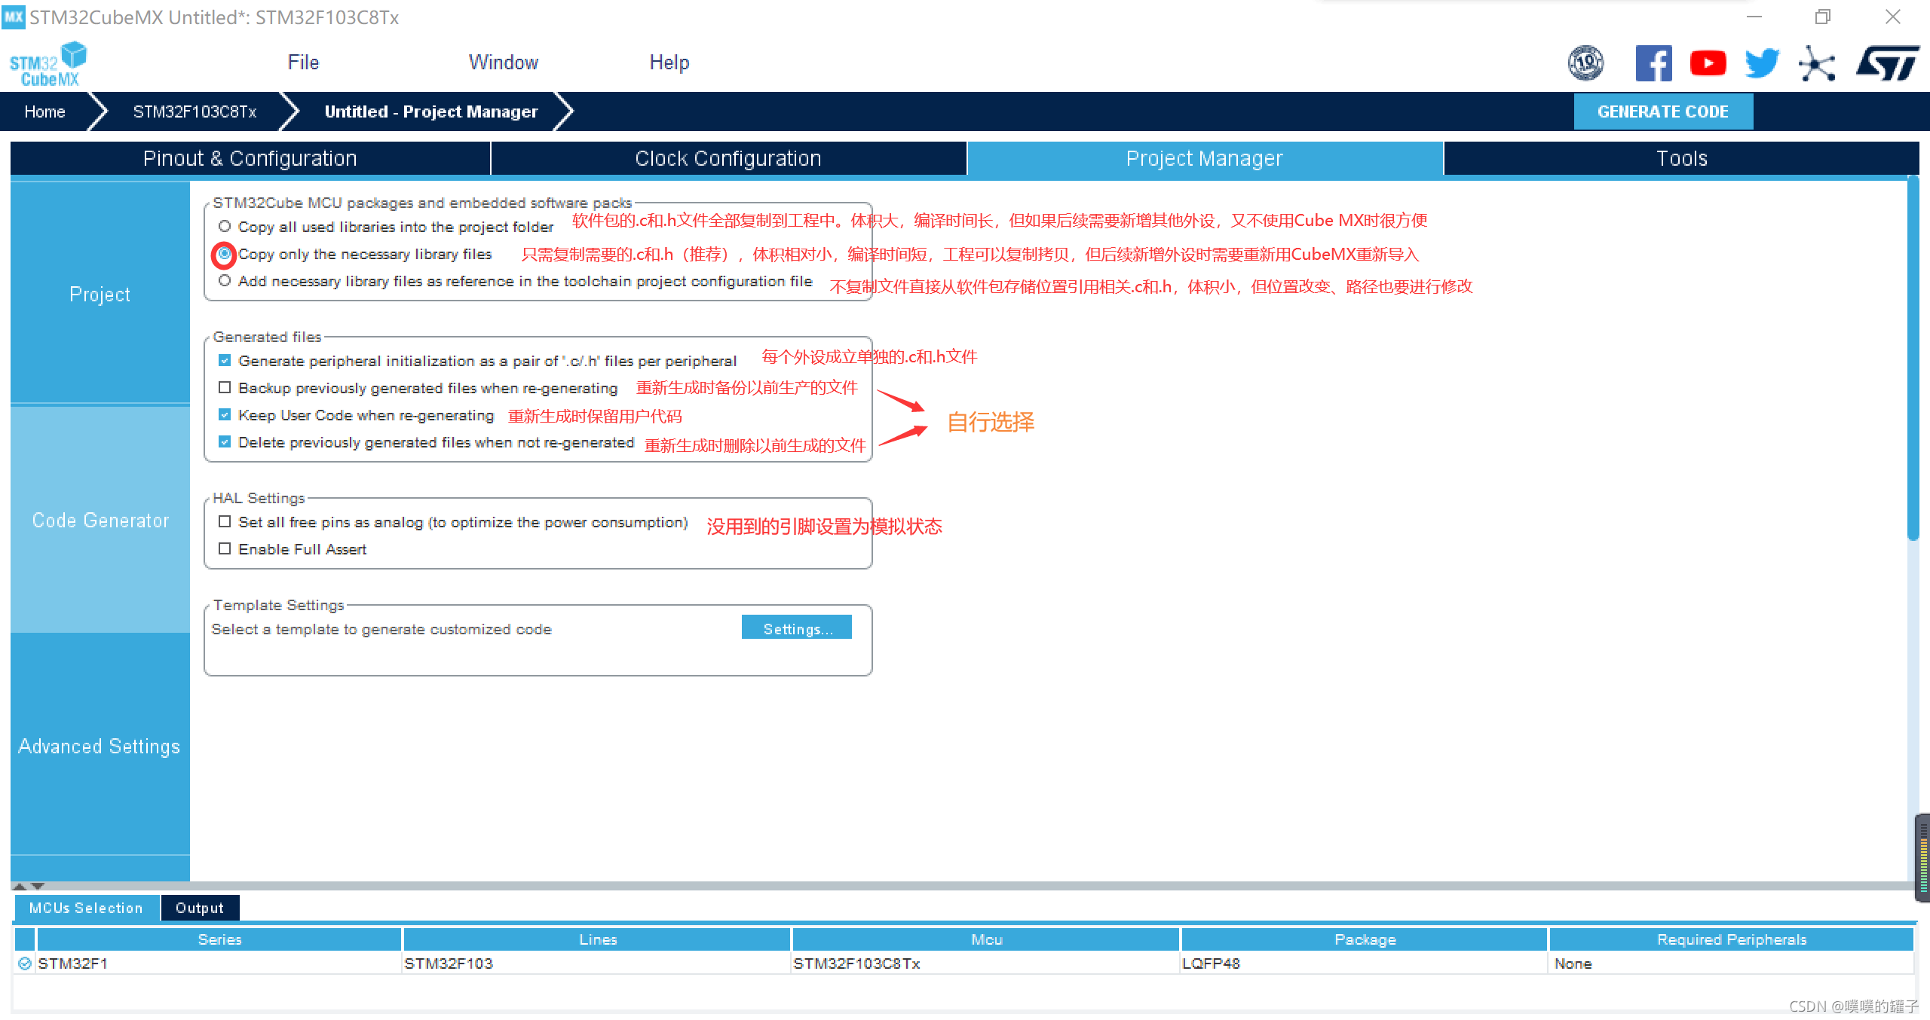Open ST's Facebook page icon

coord(1653,63)
